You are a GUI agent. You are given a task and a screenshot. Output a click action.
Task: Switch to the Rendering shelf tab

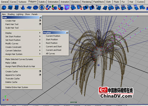click(x=87, y=2)
